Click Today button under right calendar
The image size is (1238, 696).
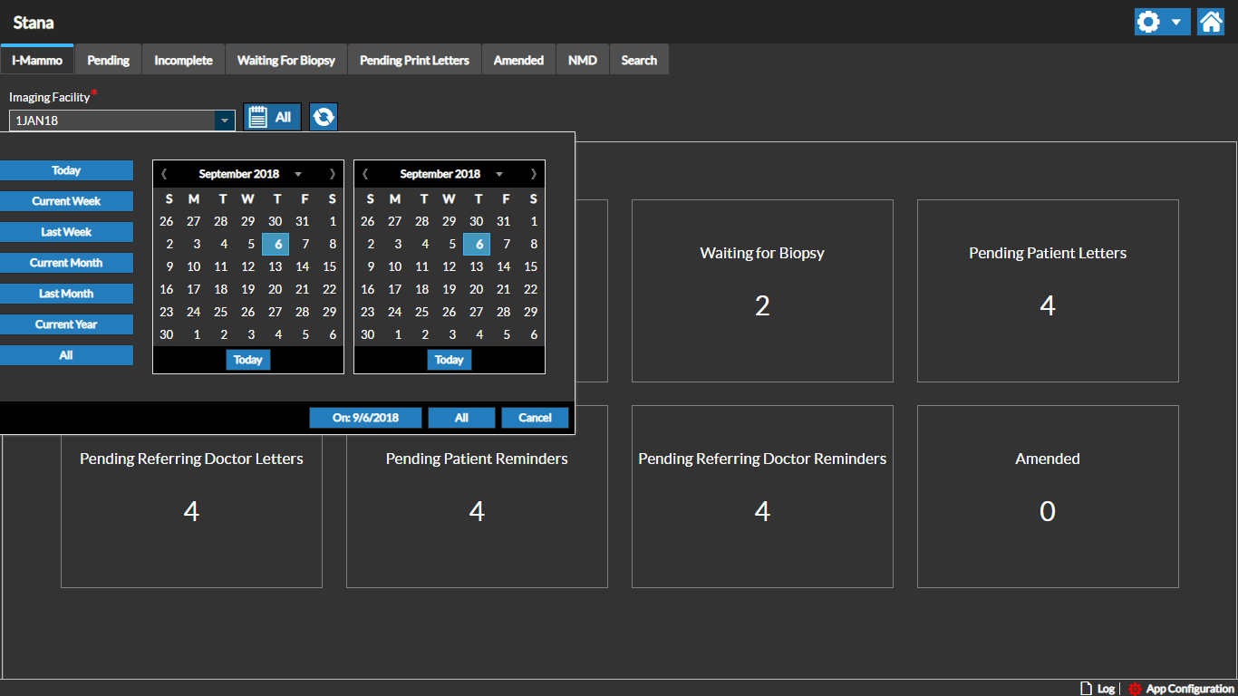click(x=449, y=360)
